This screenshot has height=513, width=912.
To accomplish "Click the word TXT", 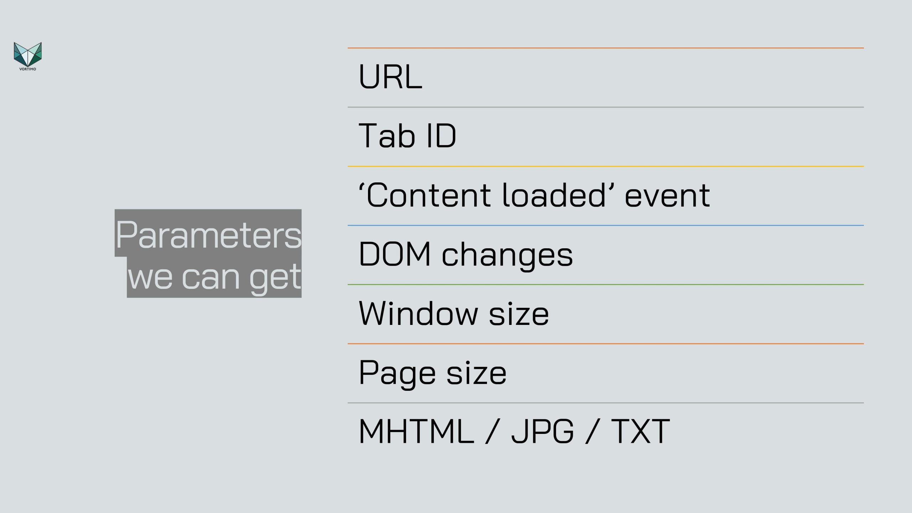I will click(641, 431).
